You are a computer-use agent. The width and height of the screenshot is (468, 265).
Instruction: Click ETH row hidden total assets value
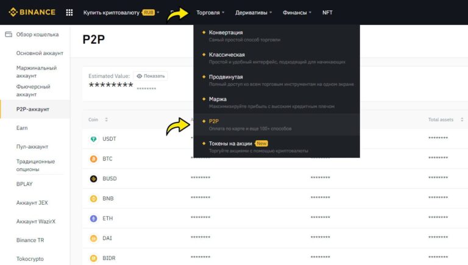tap(438, 217)
